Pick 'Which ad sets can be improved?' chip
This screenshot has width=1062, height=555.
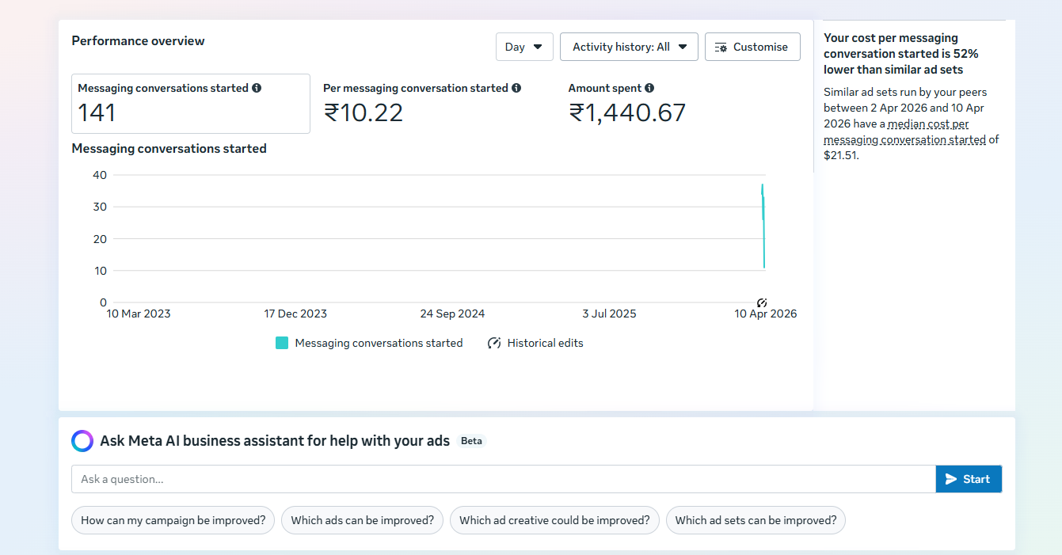[756, 520]
